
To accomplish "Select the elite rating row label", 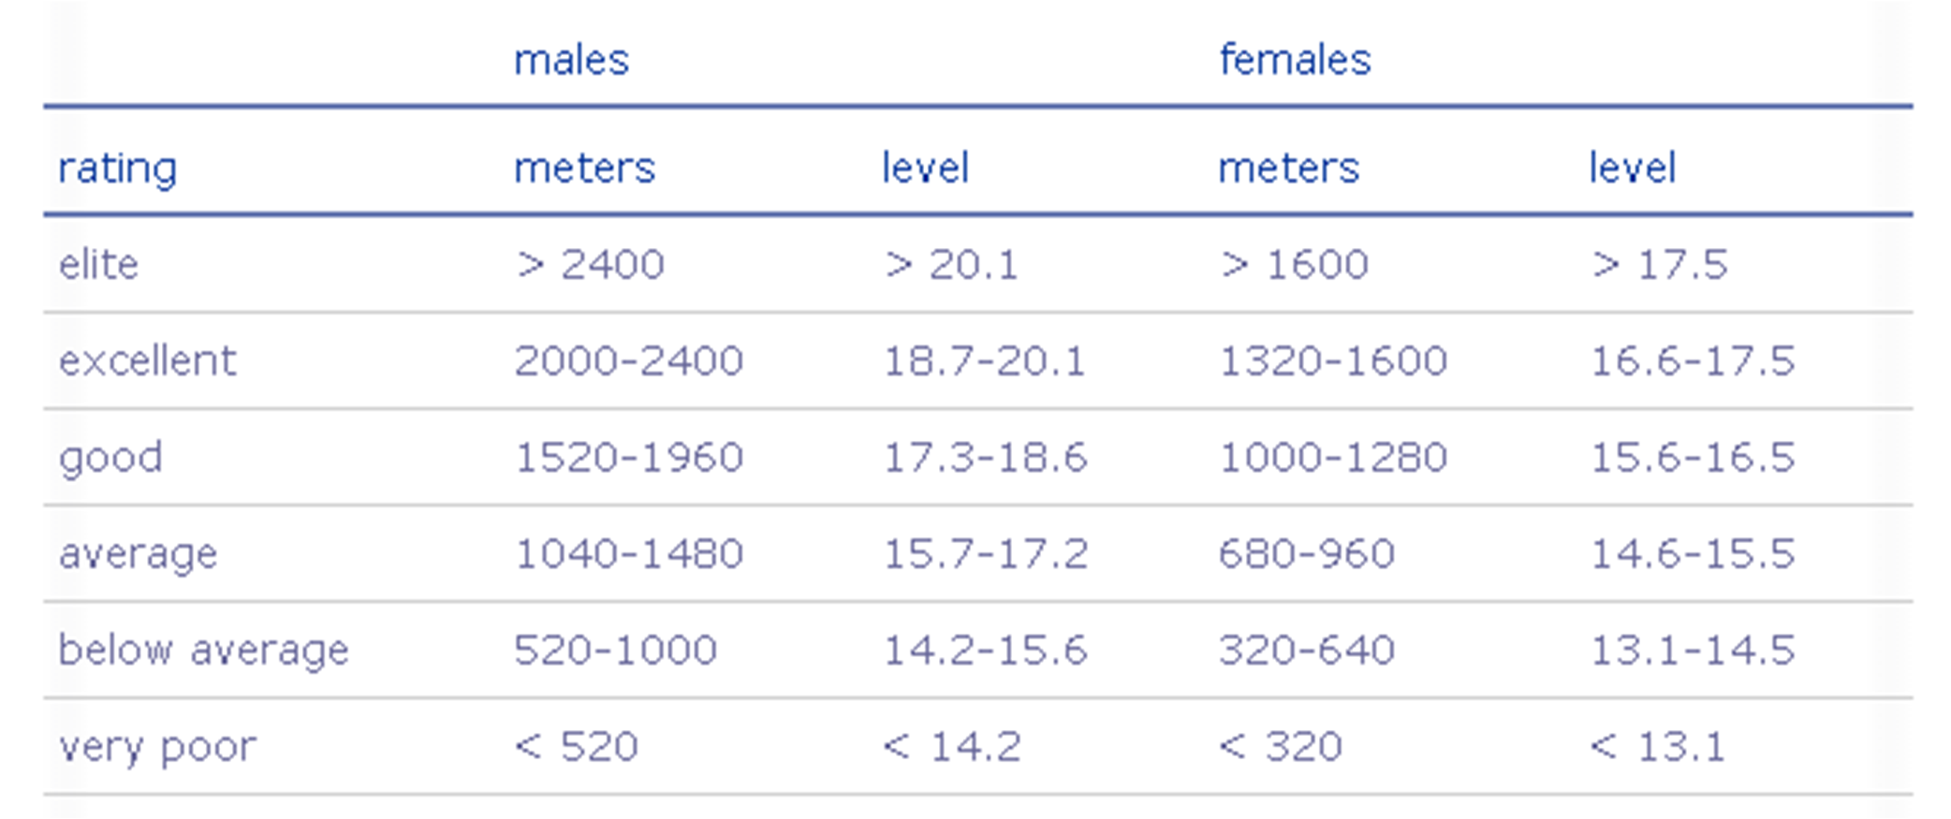I will pos(98,265).
